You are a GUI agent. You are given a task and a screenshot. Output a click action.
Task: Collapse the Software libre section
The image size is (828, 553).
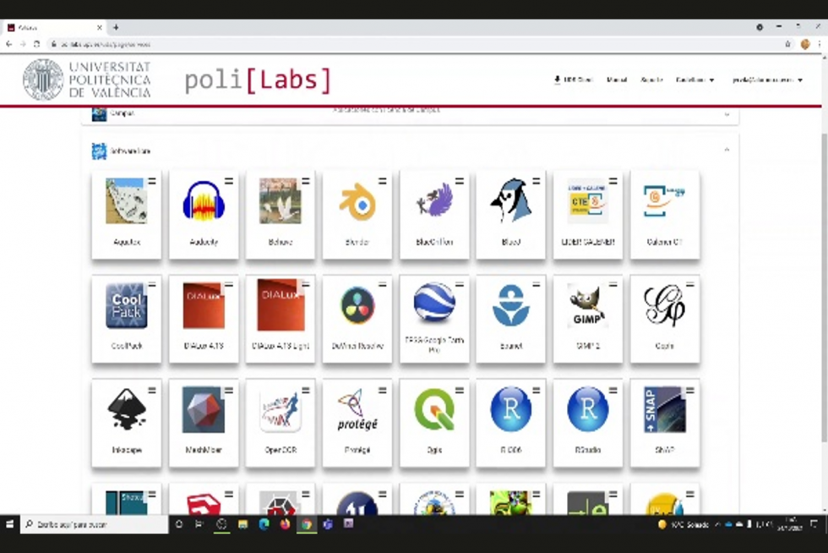727,151
